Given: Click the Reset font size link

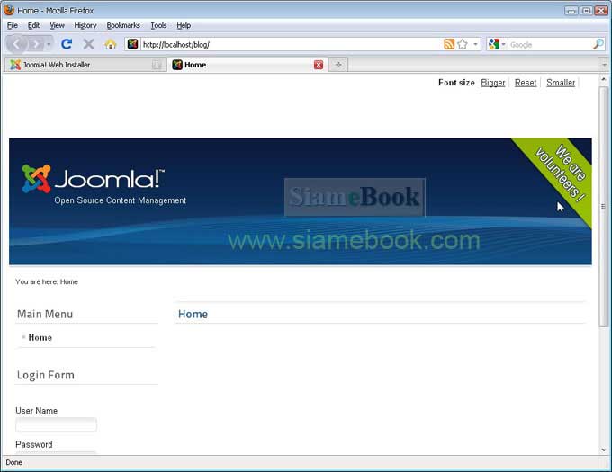Looking at the screenshot, I should point(526,83).
